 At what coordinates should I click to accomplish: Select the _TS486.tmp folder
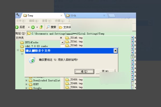click(x=74, y=83)
